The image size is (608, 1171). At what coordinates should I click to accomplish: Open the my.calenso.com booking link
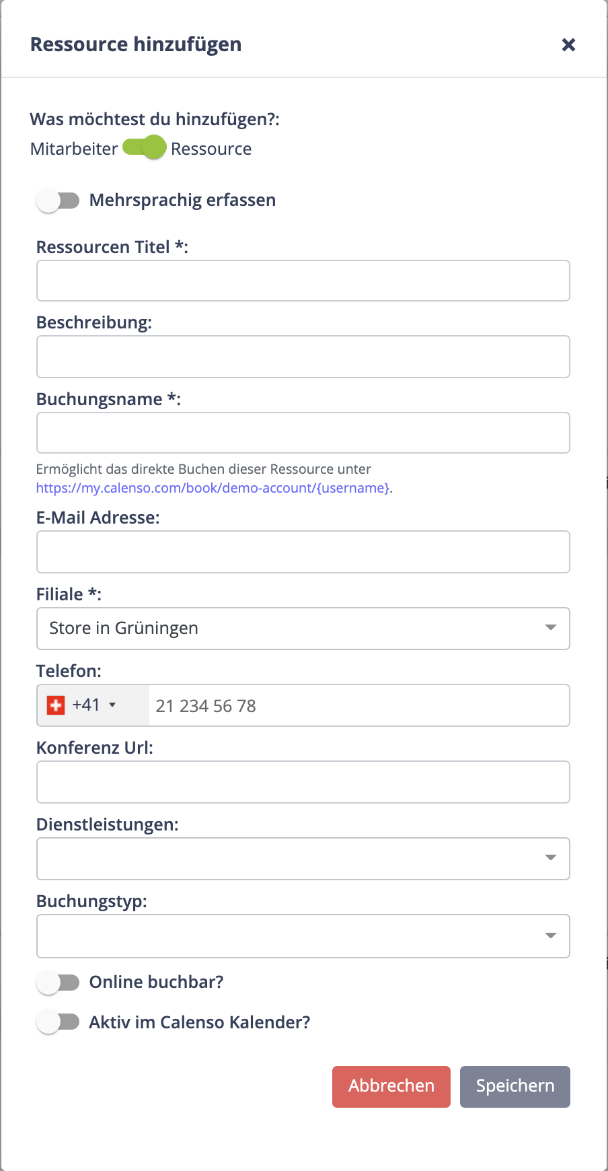pos(213,488)
